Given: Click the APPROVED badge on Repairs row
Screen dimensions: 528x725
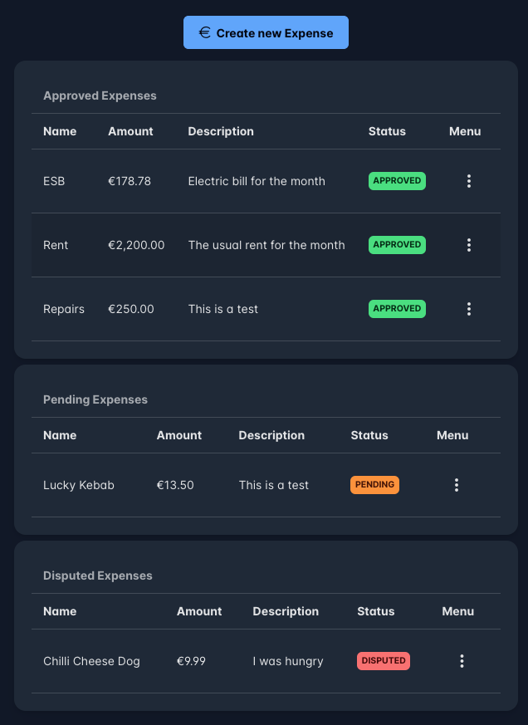Looking at the screenshot, I should click(x=397, y=309).
